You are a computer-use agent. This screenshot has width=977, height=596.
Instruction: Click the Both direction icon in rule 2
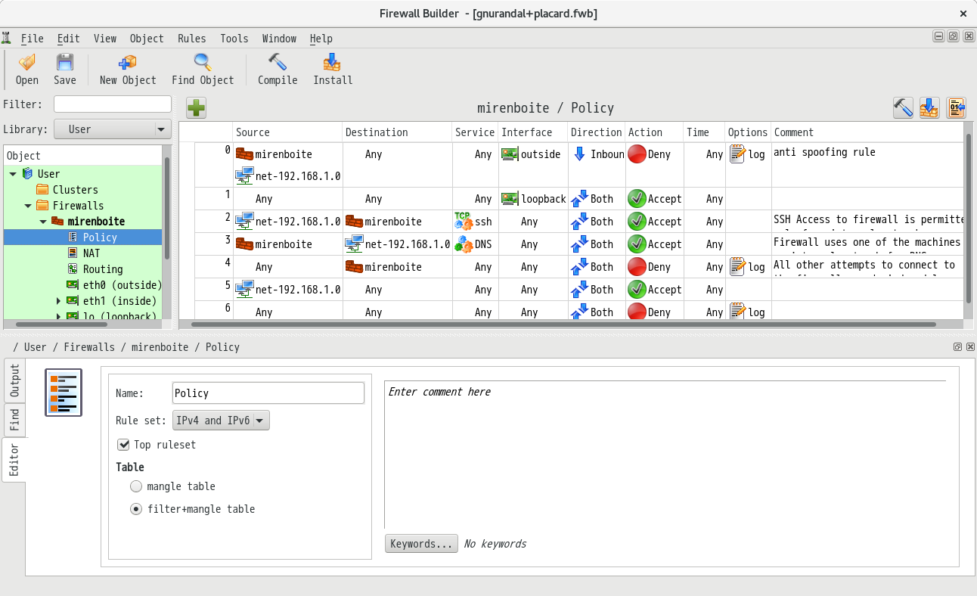(x=579, y=222)
